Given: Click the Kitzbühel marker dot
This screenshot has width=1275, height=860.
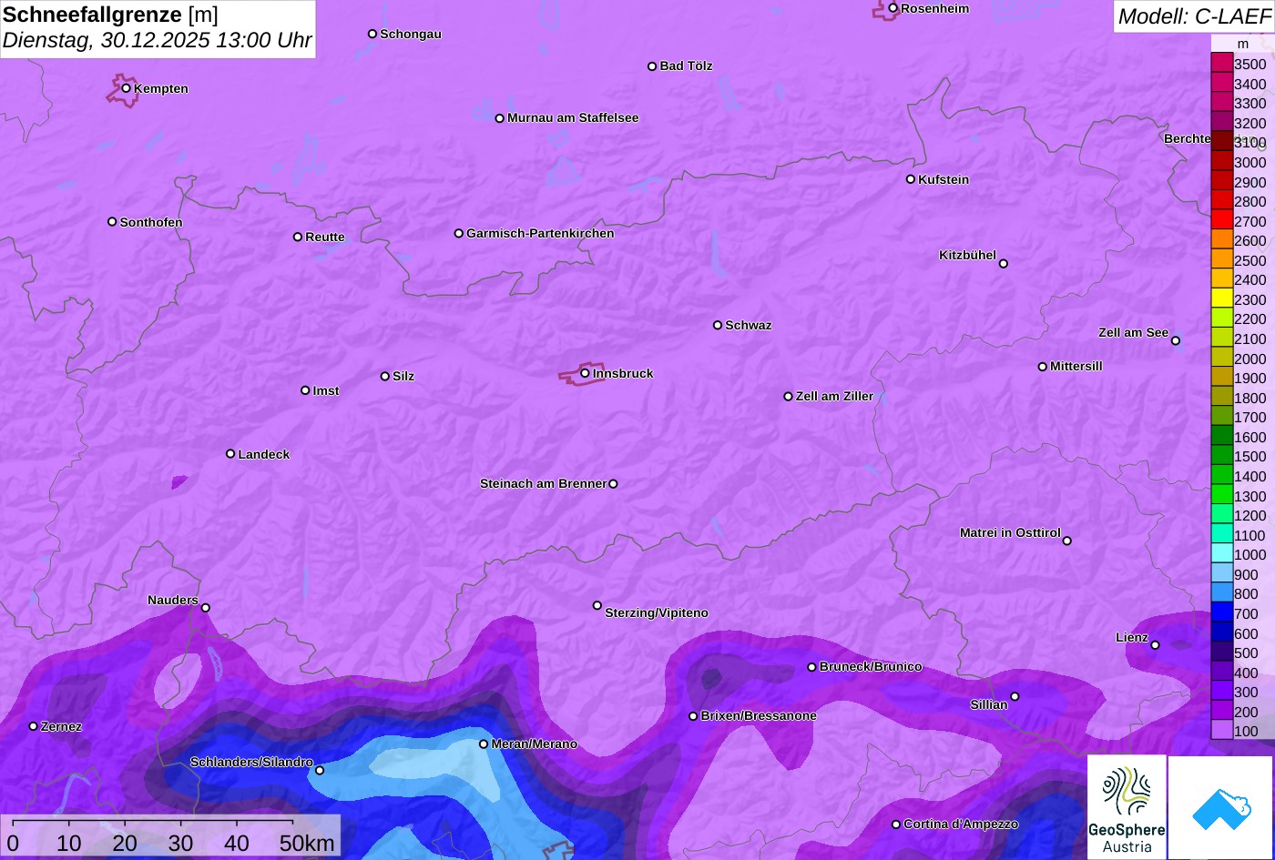Looking at the screenshot, I should (x=1004, y=264).
